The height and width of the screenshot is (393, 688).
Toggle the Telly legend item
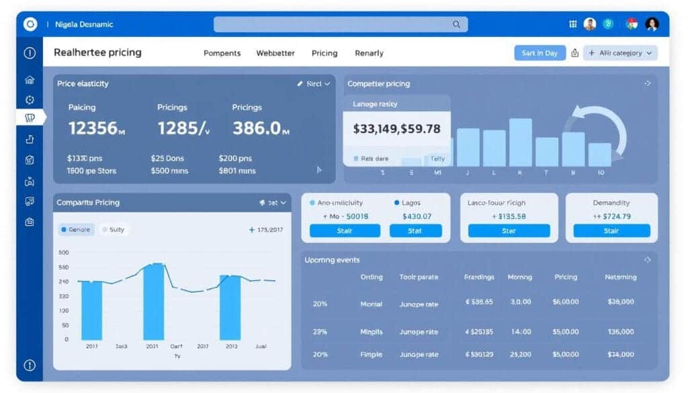pyautogui.click(x=437, y=159)
